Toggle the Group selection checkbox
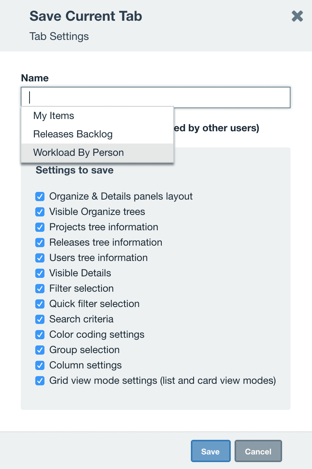Image resolution: width=312 pixels, height=469 pixels. 40,350
